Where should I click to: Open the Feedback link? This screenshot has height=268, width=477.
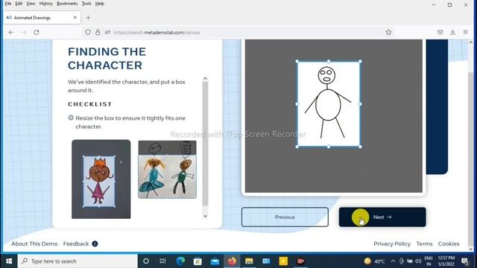point(76,243)
